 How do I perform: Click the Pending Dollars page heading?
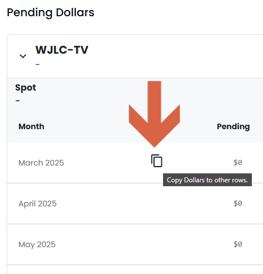click(x=50, y=13)
